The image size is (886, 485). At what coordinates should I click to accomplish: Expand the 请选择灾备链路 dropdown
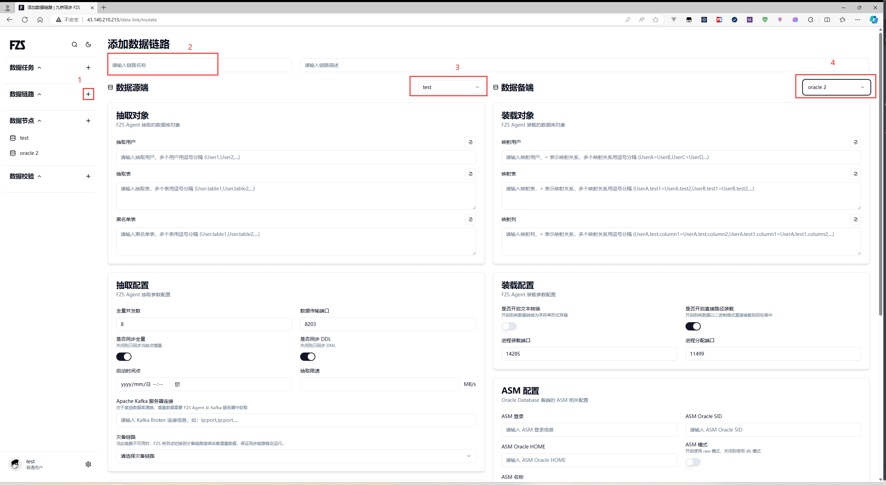[296, 456]
